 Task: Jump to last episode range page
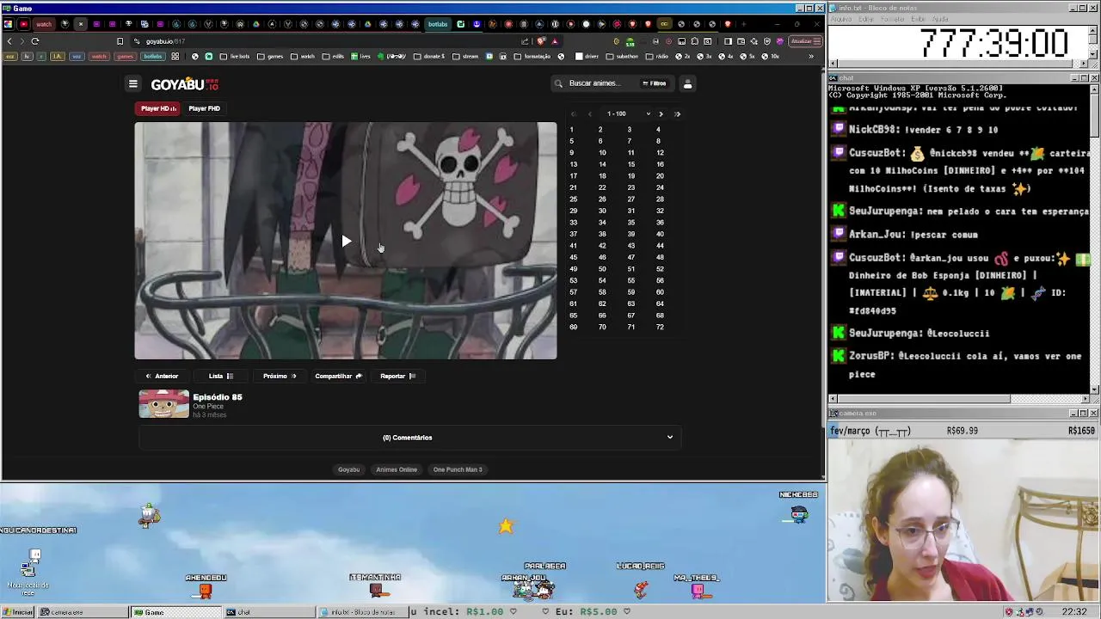[x=677, y=113]
